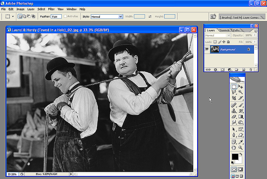
Task: Select the Hand tool
Action: pyautogui.click(x=234, y=148)
